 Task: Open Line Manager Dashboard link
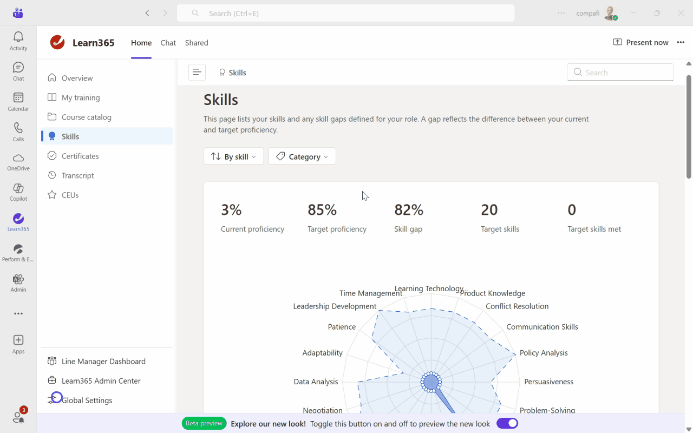pyautogui.click(x=103, y=362)
